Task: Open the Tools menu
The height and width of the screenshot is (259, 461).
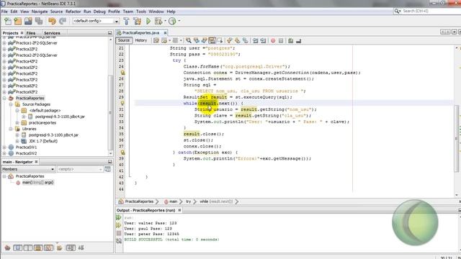Action: (141, 12)
